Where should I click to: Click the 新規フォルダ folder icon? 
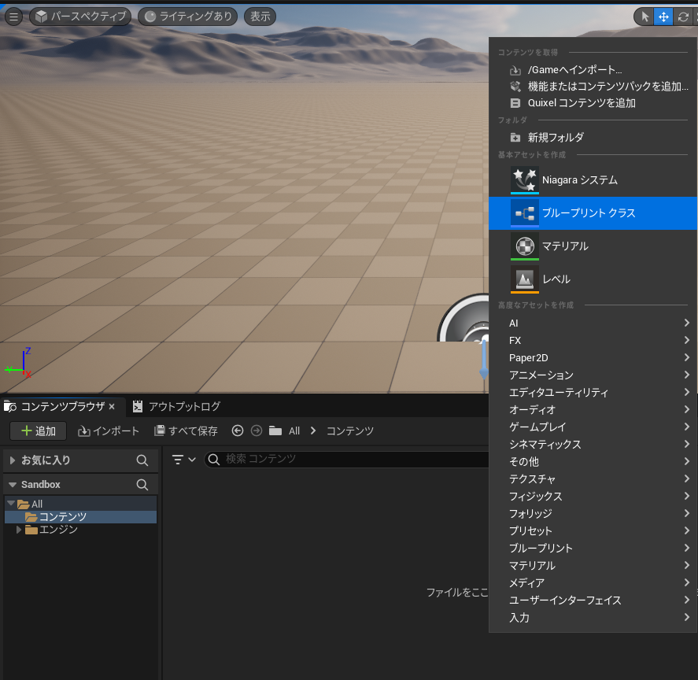515,137
